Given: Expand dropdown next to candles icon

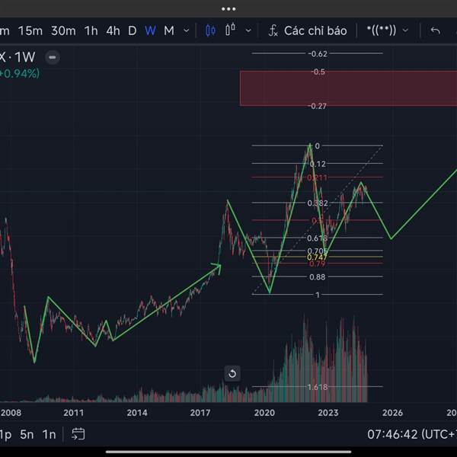Looking at the screenshot, I should click(x=248, y=30).
